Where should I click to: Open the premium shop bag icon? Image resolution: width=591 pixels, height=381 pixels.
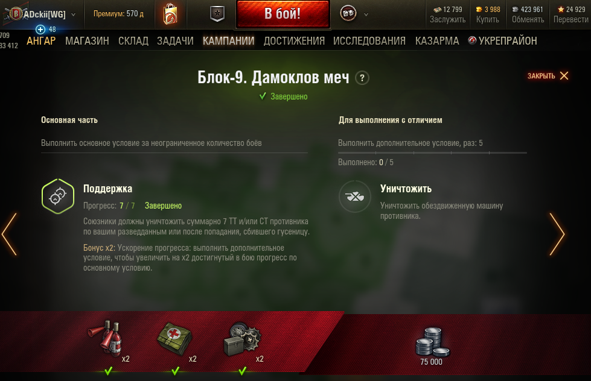(x=170, y=14)
